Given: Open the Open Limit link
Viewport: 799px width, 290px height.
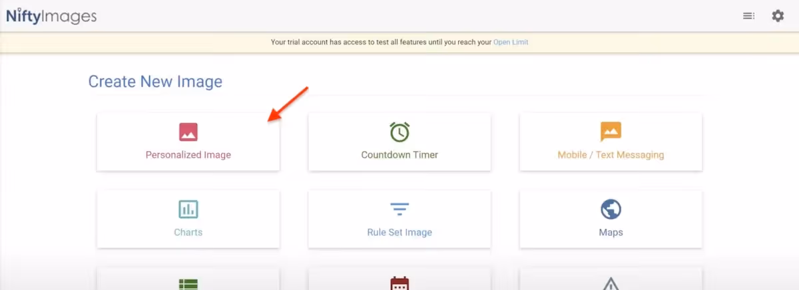Looking at the screenshot, I should (511, 42).
